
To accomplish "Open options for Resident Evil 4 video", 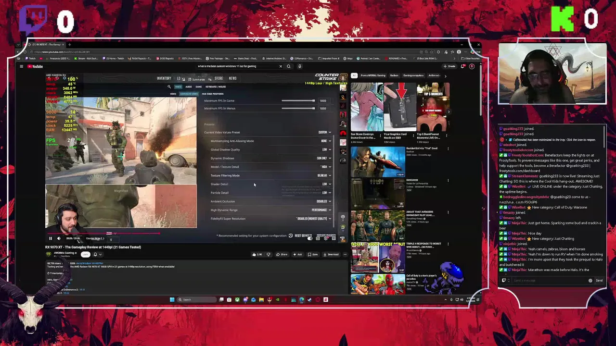I will (448, 149).
